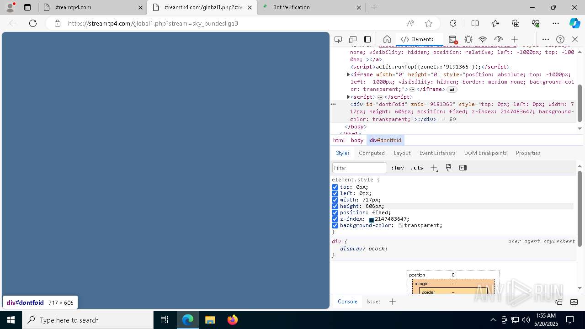The width and height of the screenshot is (585, 329).
Task: Open the Copilot sidebar icon
Action: [574, 23]
